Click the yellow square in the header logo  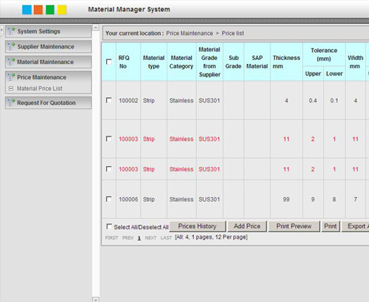(x=62, y=10)
